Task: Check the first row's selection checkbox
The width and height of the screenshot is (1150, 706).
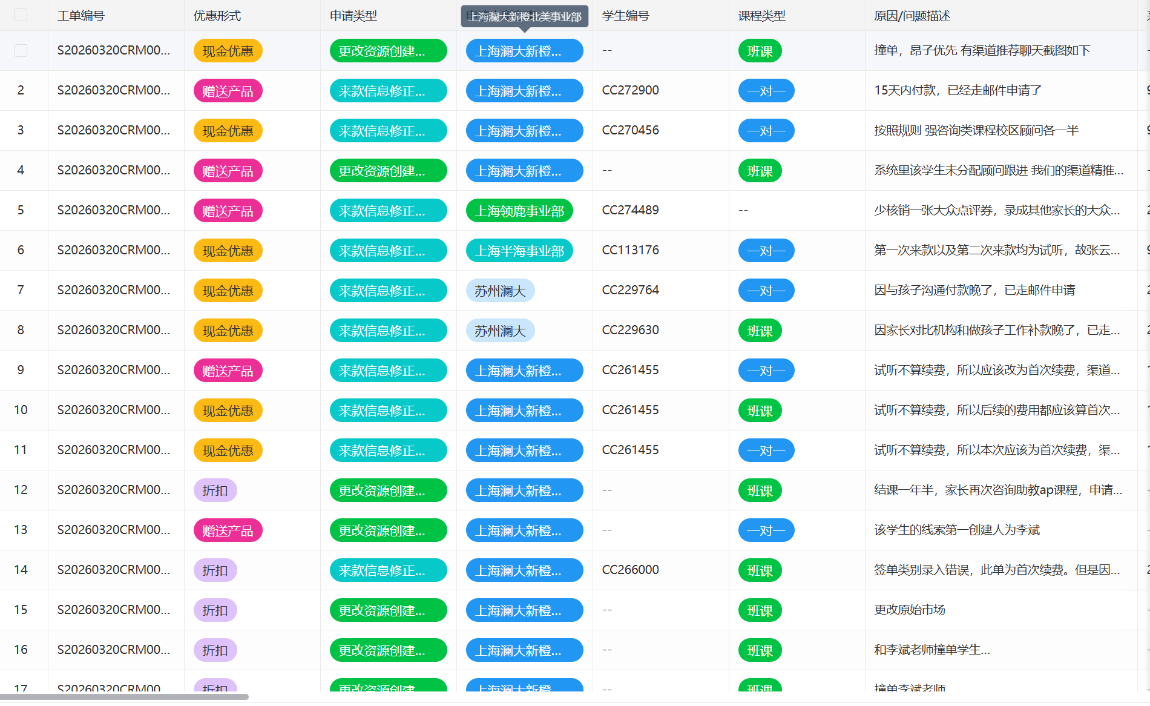Action: coord(21,51)
